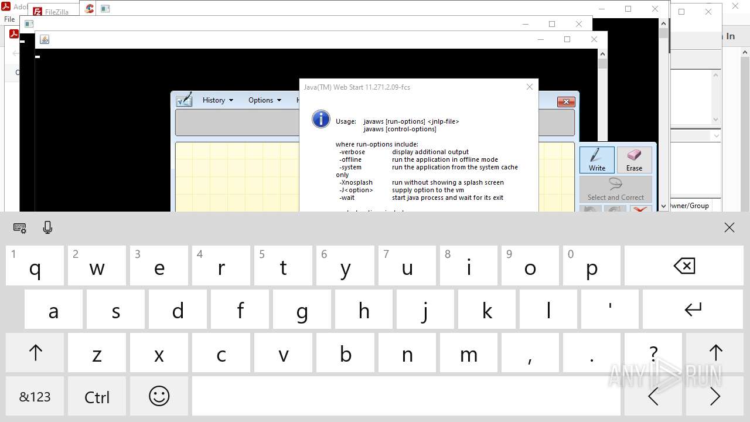
Task: Tap the f key
Action: (240, 309)
